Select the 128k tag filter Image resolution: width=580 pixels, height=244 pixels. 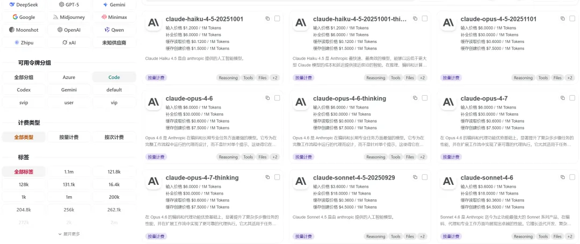click(x=24, y=184)
